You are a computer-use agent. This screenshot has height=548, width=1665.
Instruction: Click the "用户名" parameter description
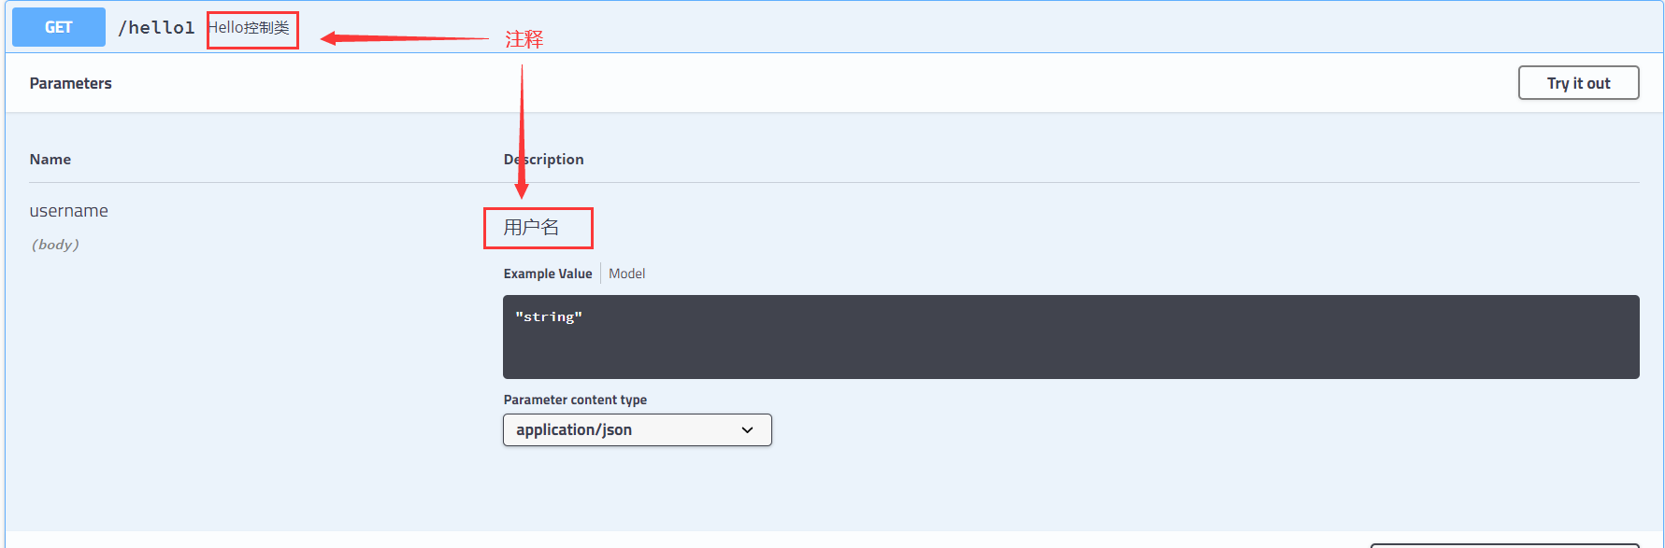point(531,227)
